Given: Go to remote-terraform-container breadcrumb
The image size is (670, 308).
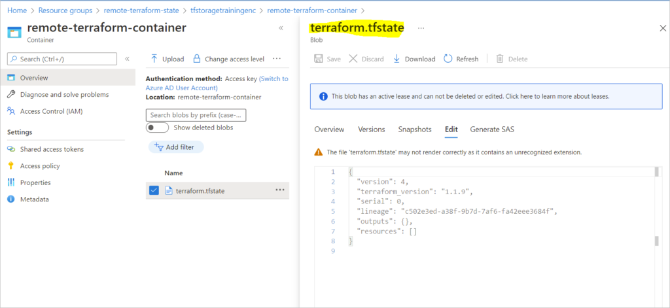Looking at the screenshot, I should point(312,10).
